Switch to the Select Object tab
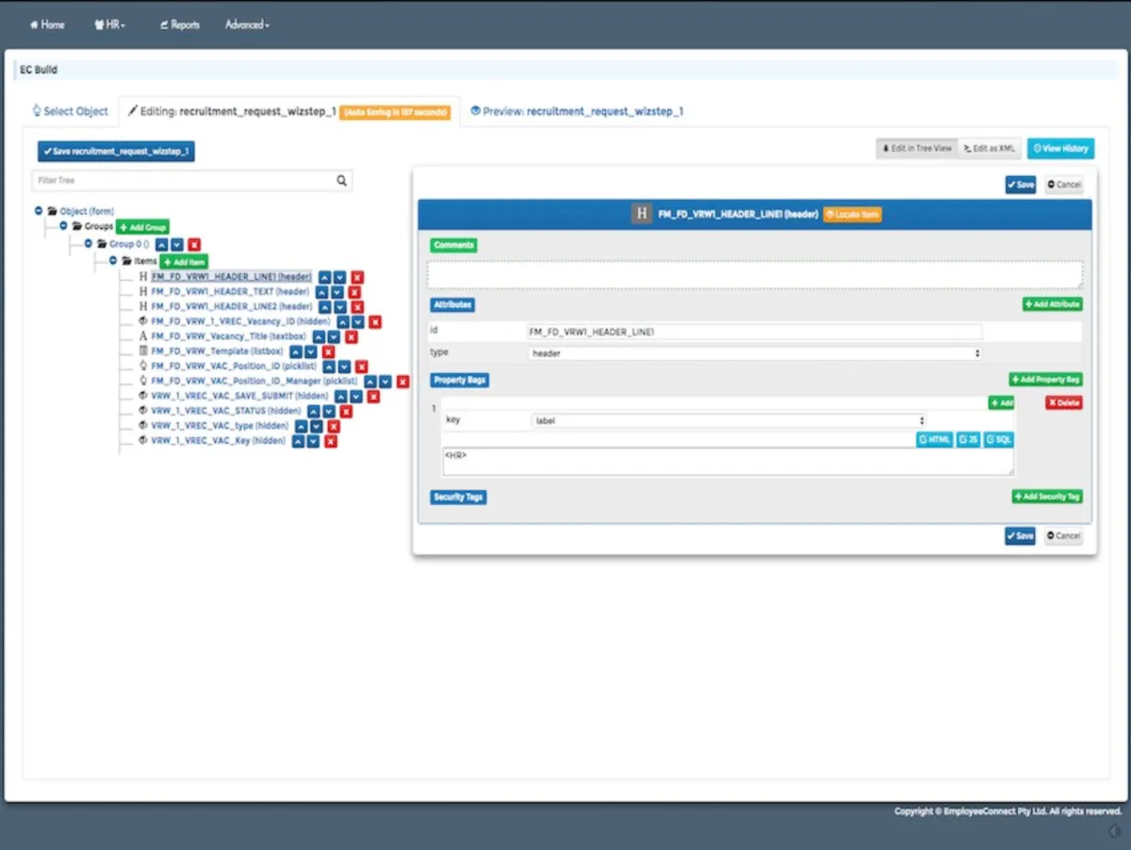Screen dimensions: 1131x850 pos(70,110)
